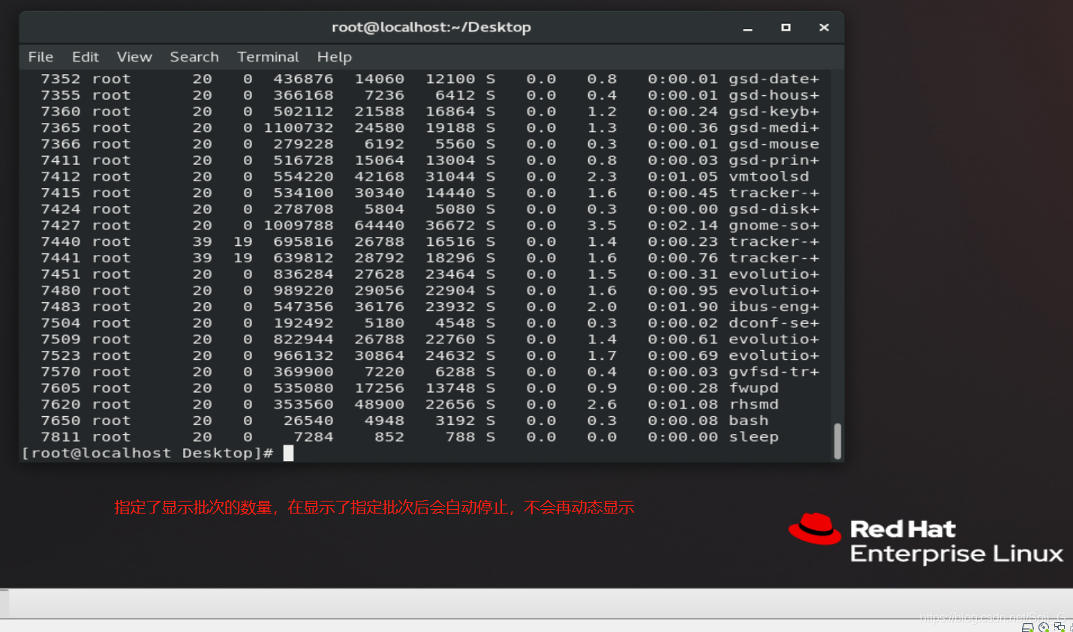This screenshot has width=1073, height=632.
Task: Click the virtual memory value 26540 on bash row
Action: [x=308, y=421]
